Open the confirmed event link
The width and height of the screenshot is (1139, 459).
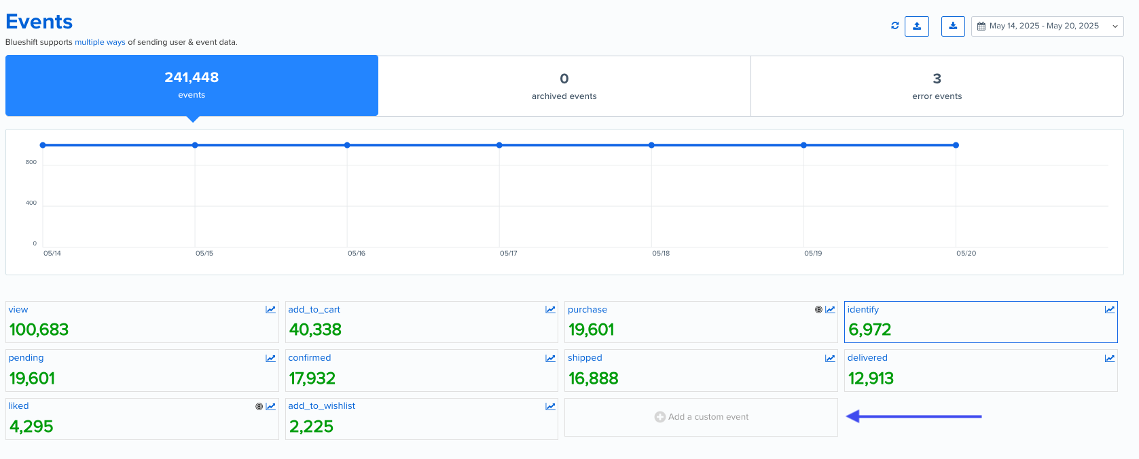(310, 358)
